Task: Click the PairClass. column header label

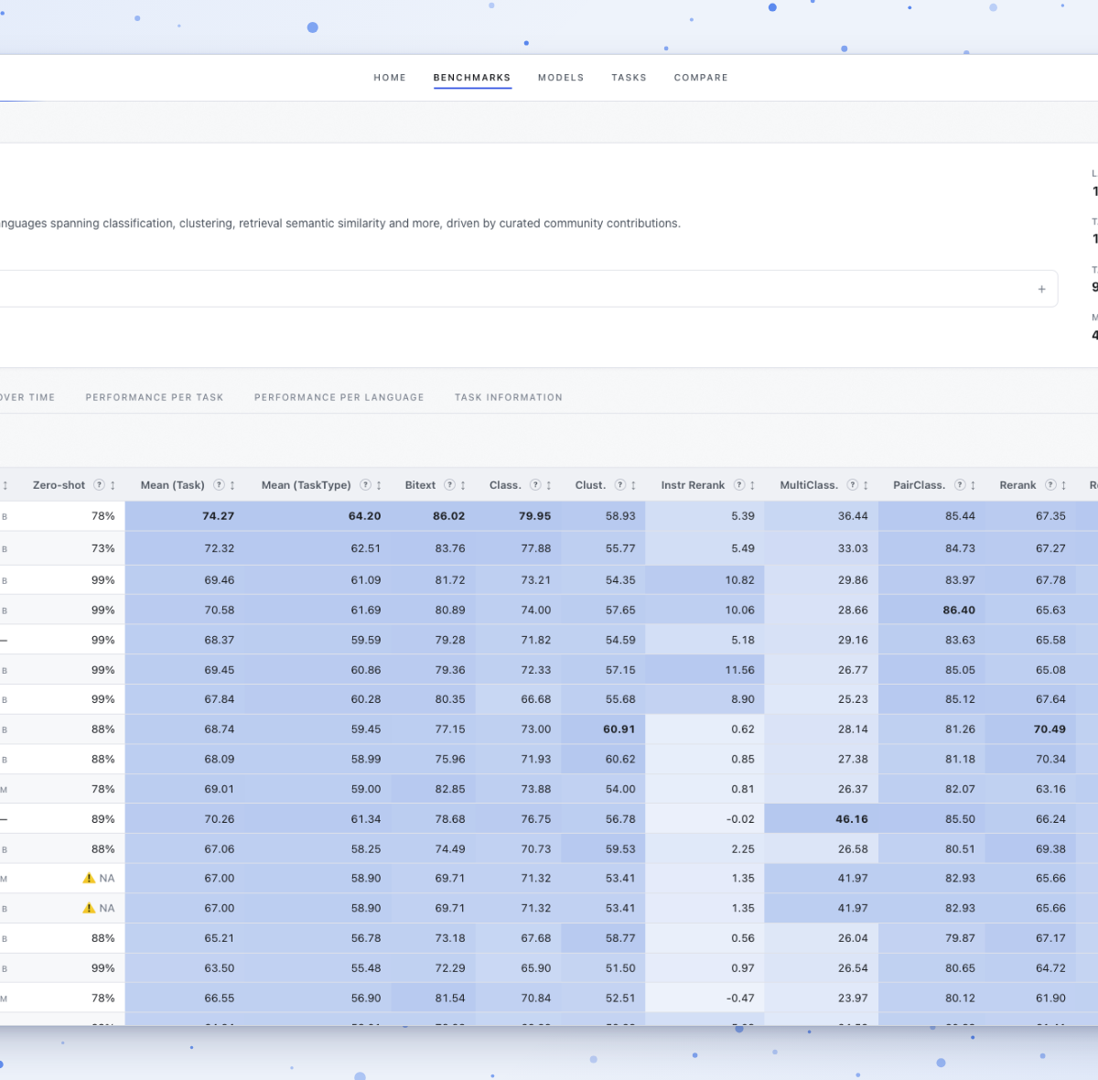Action: [920, 485]
